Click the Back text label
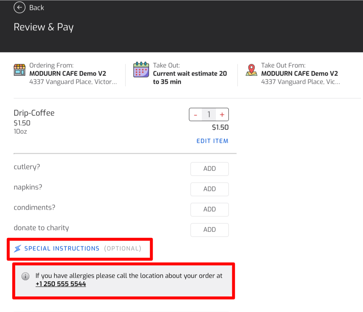This screenshot has width=363, height=312. tap(37, 8)
